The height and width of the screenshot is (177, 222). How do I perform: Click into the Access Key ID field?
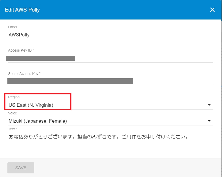[110, 58]
